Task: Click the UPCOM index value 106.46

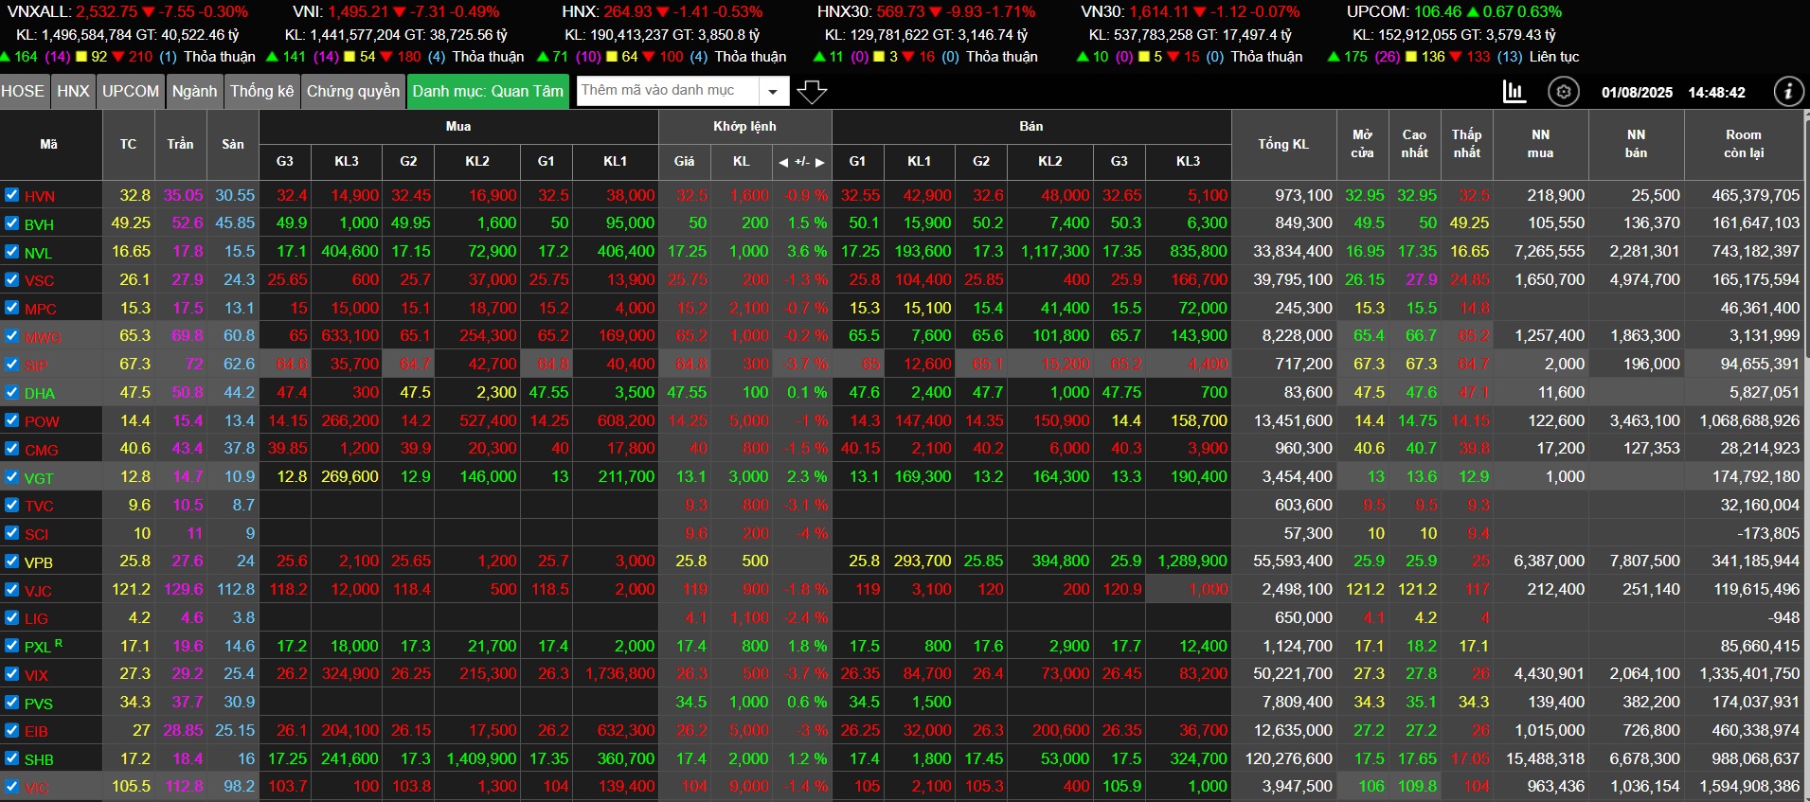Action: tap(1437, 11)
